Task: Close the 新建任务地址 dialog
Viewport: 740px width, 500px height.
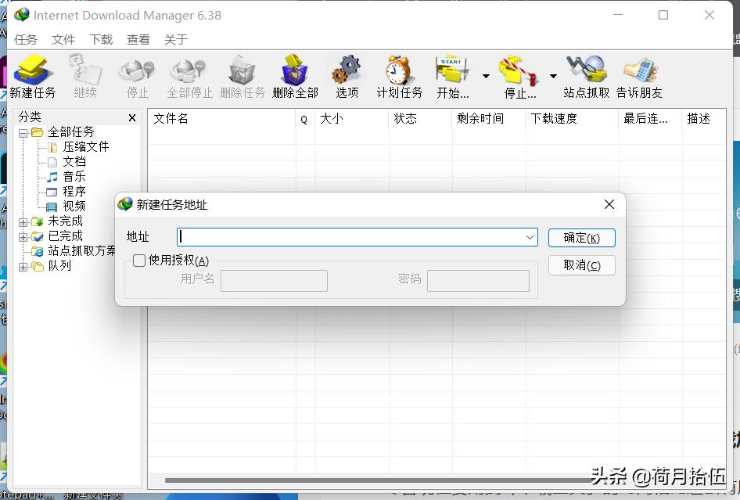Action: click(609, 204)
